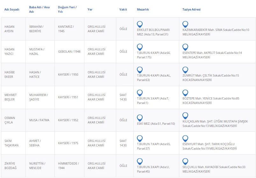256x178 pixels.
Task: Click T.Burun 7.Kapı cemetery map pin
Action: pyautogui.click(x=139, y=138)
